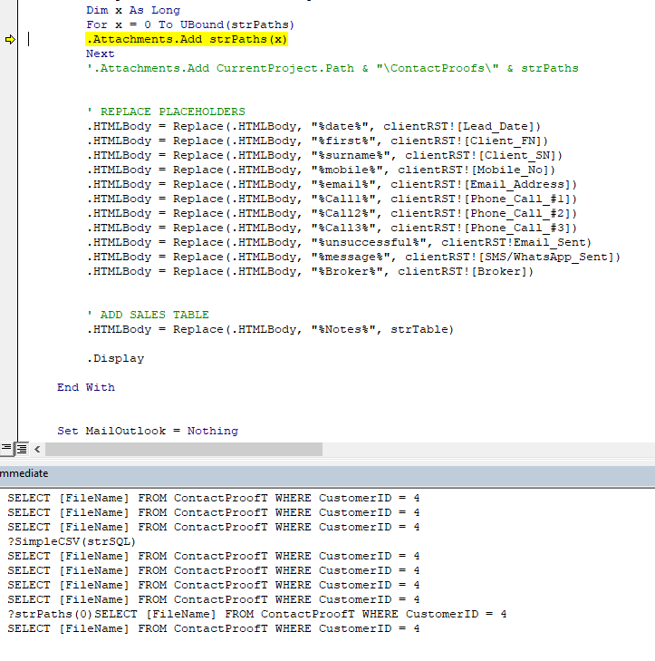This screenshot has width=655, height=661.
Task: Click the yellow execution pointer arrow in margin
Action: coord(10,40)
